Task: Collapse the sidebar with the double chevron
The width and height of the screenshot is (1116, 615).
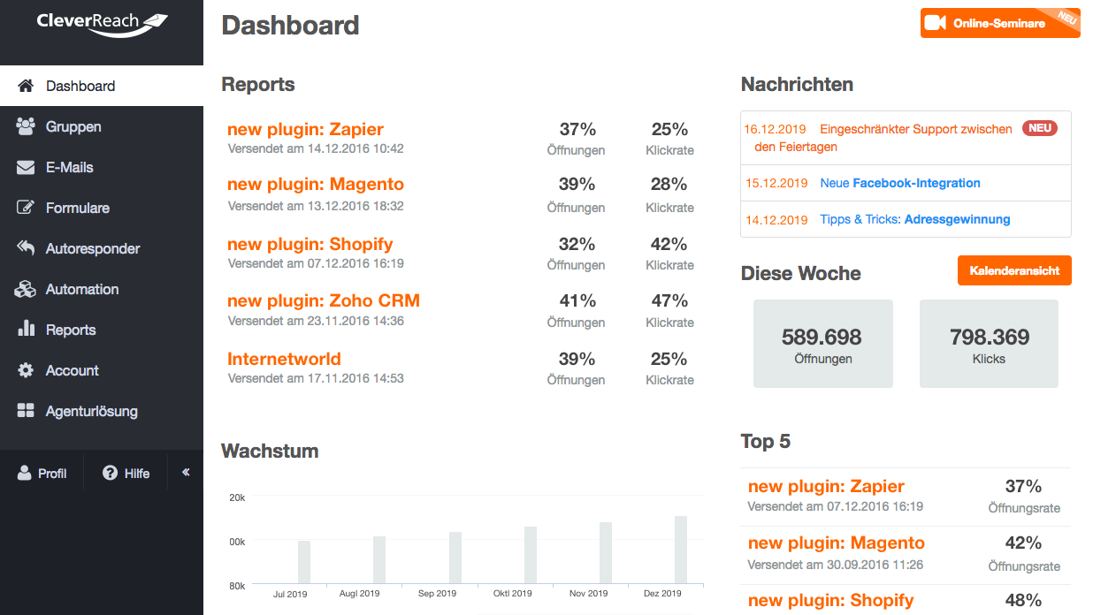Action: pyautogui.click(x=186, y=473)
